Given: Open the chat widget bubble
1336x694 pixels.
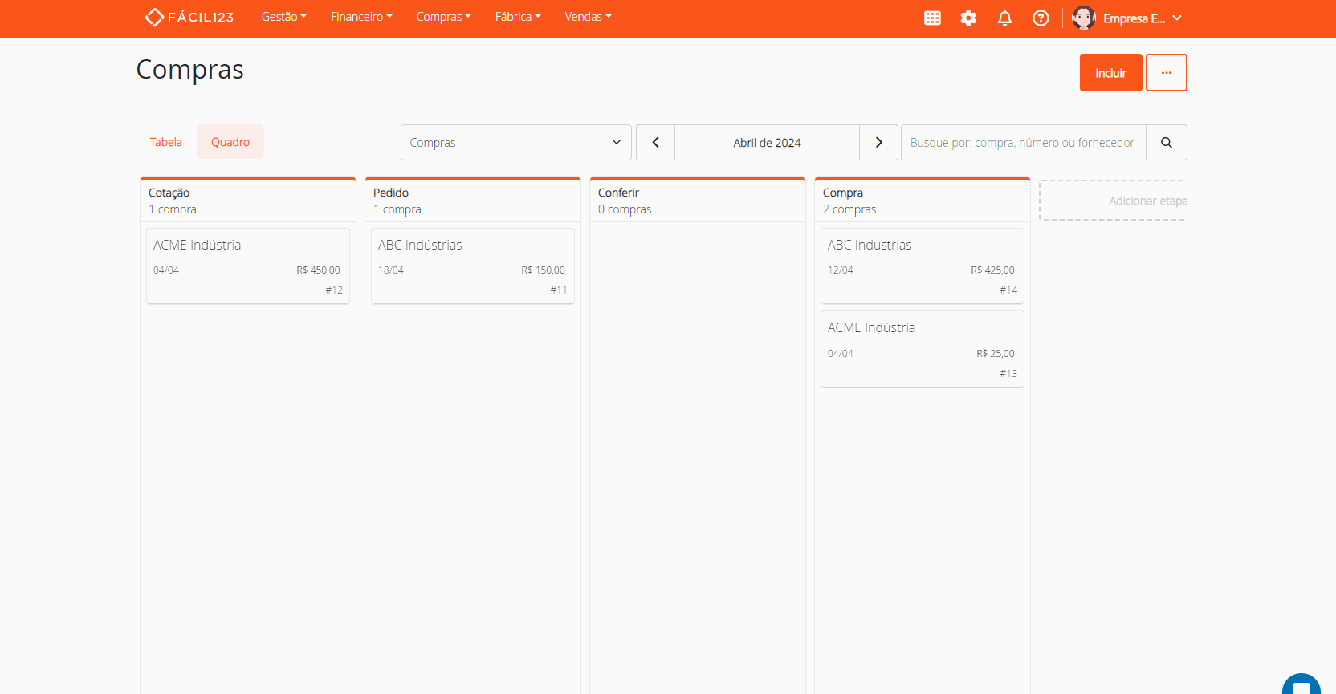Looking at the screenshot, I should click(1301, 686).
